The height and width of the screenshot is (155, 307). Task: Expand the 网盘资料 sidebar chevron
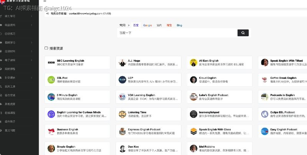click(x=32, y=25)
